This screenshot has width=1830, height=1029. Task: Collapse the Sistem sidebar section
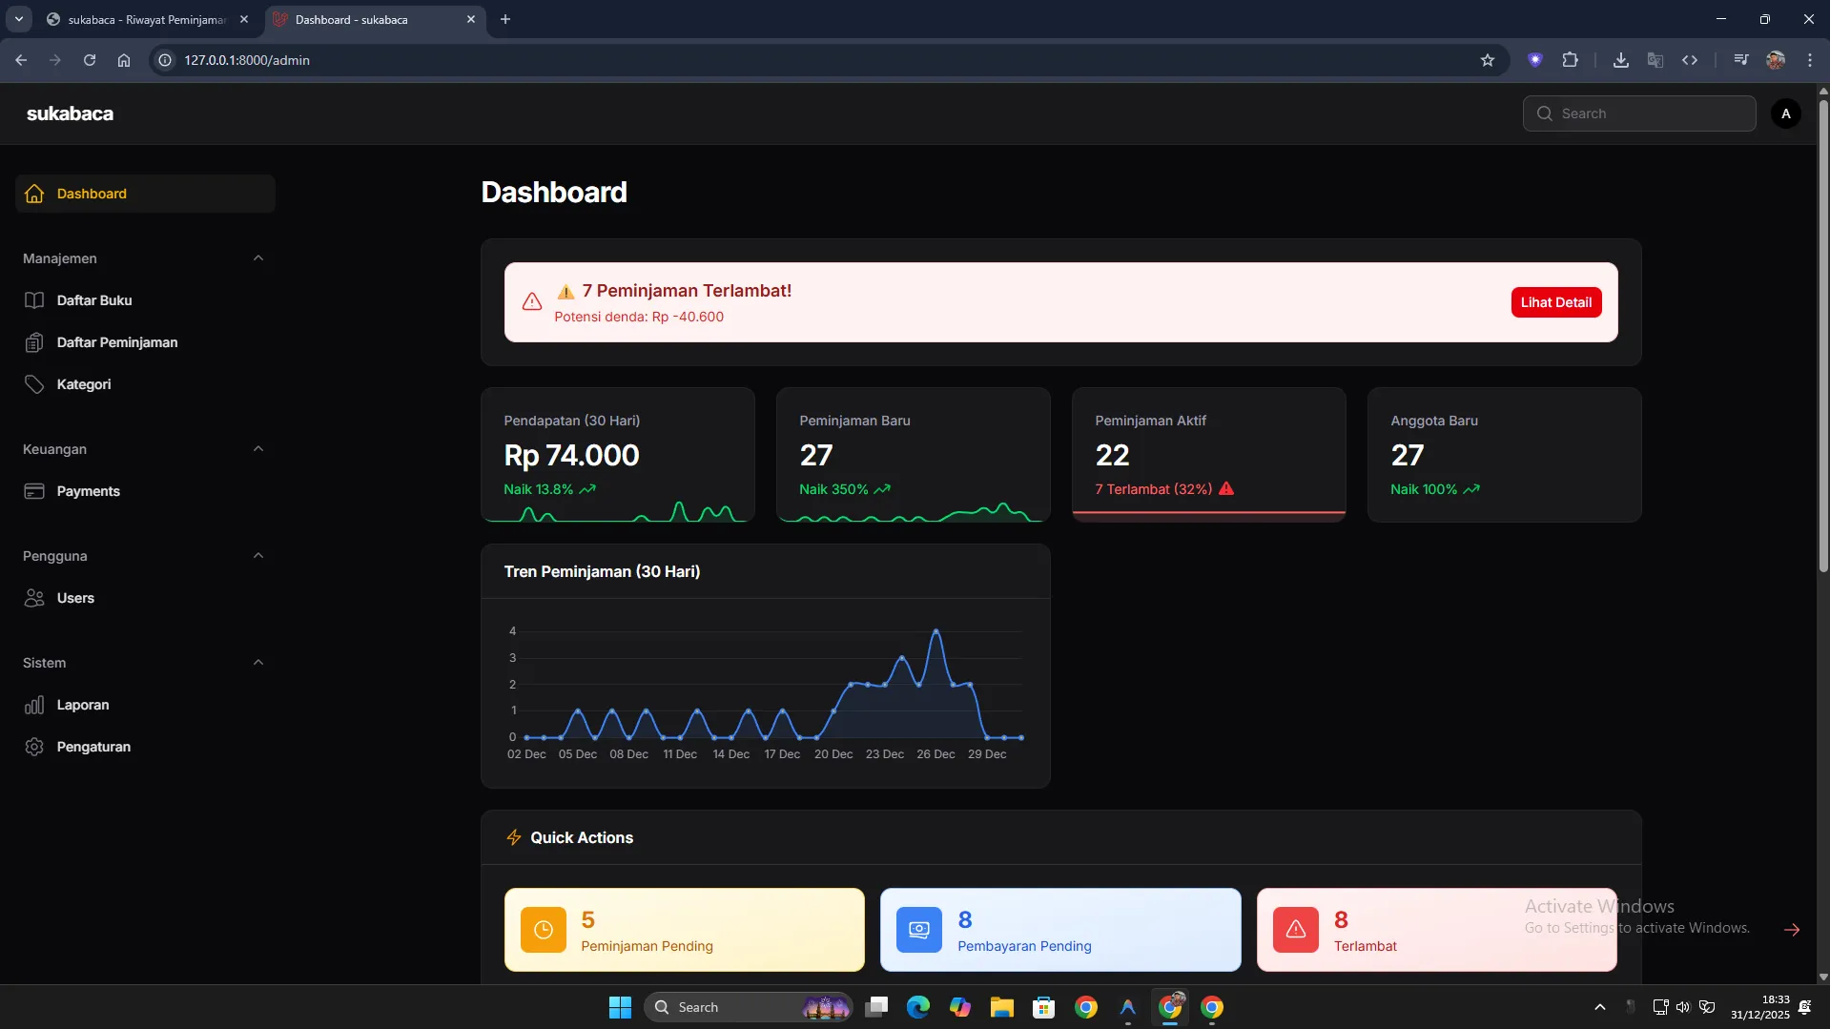[257, 663]
